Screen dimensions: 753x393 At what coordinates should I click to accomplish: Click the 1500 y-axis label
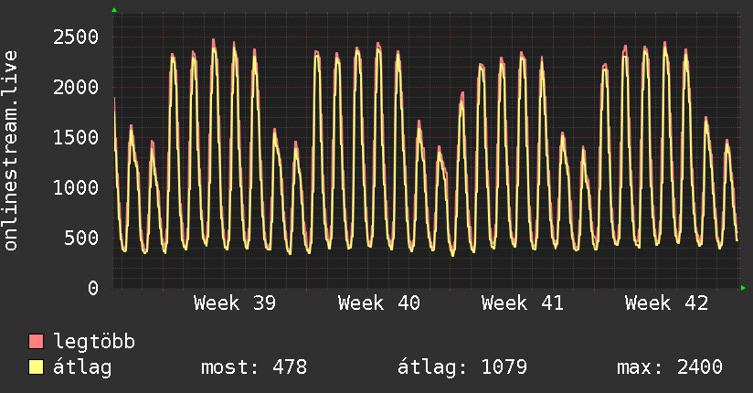(x=76, y=138)
